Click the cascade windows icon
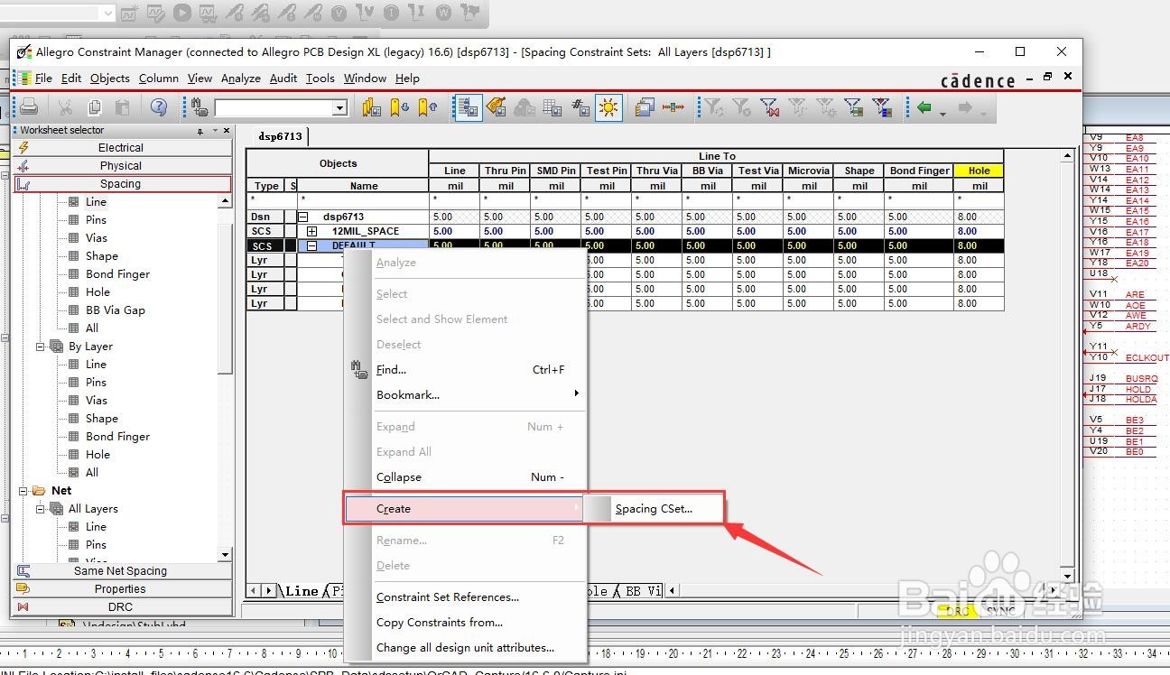 [645, 107]
